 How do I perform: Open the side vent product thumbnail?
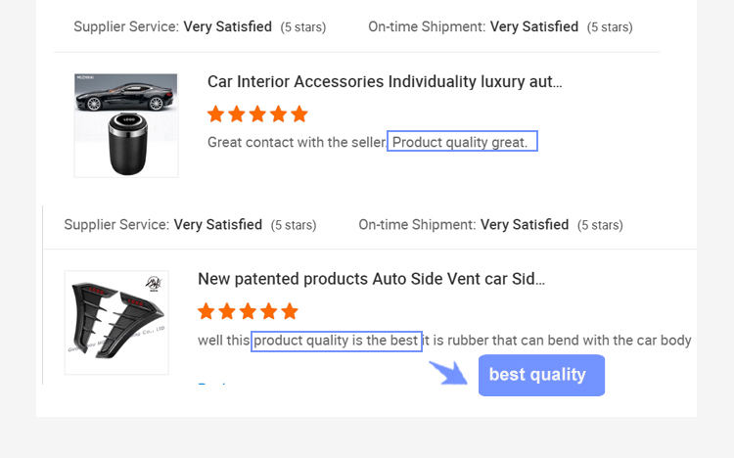click(116, 322)
